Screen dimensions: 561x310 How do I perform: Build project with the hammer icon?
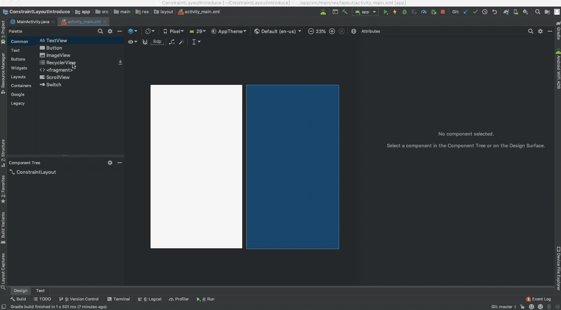(345, 12)
